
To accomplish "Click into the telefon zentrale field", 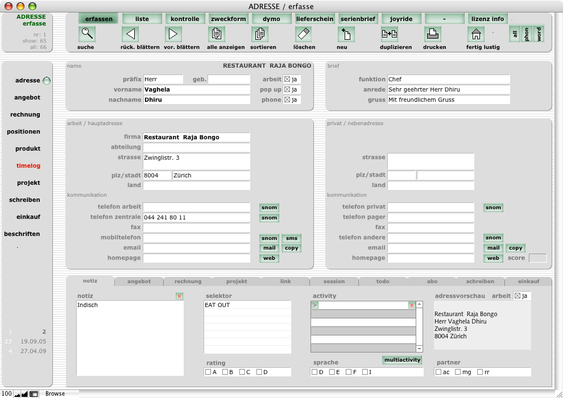I will click(196, 218).
